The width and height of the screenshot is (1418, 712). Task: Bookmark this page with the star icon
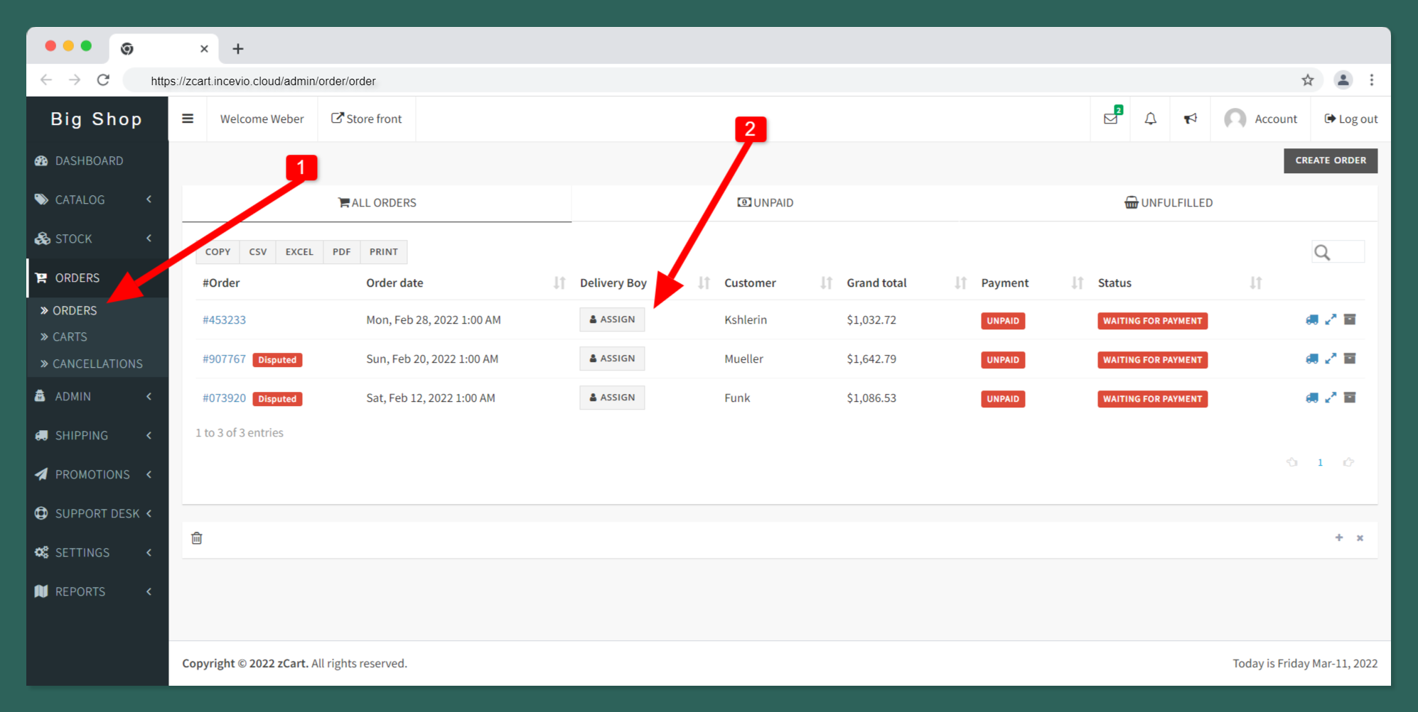click(1307, 80)
